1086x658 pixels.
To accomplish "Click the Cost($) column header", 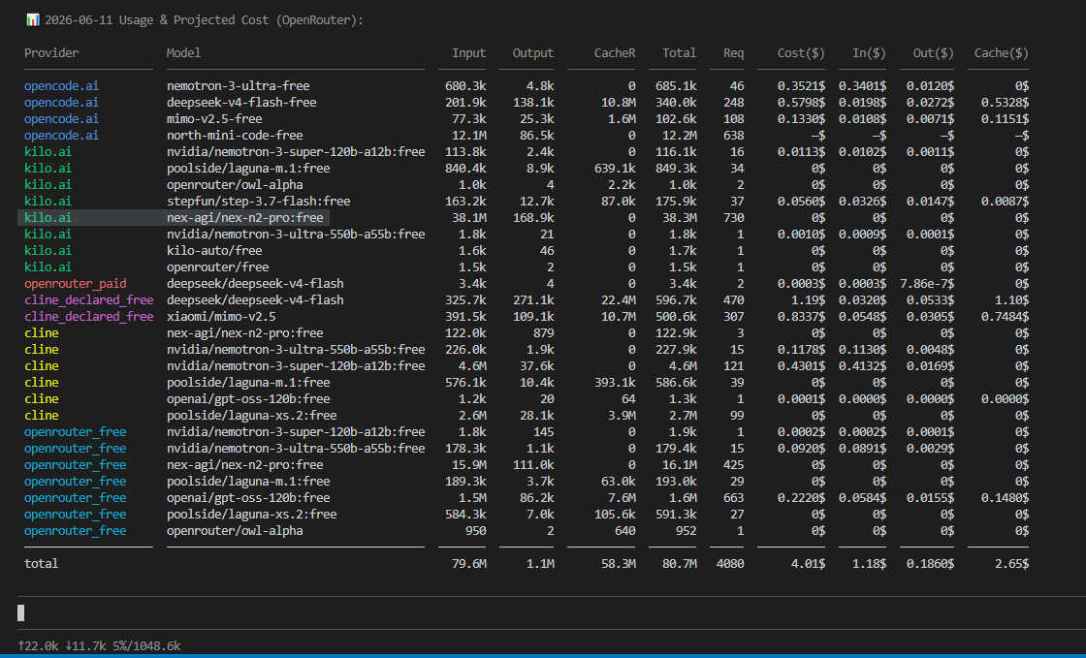I will [801, 52].
